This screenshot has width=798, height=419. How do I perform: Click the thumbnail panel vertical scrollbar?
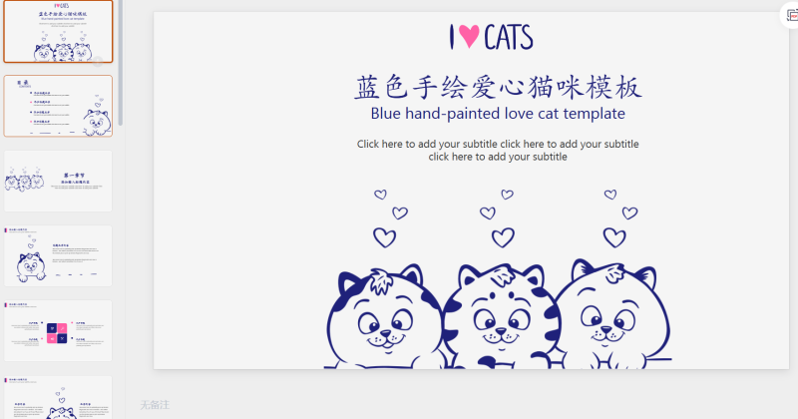tap(121, 62)
